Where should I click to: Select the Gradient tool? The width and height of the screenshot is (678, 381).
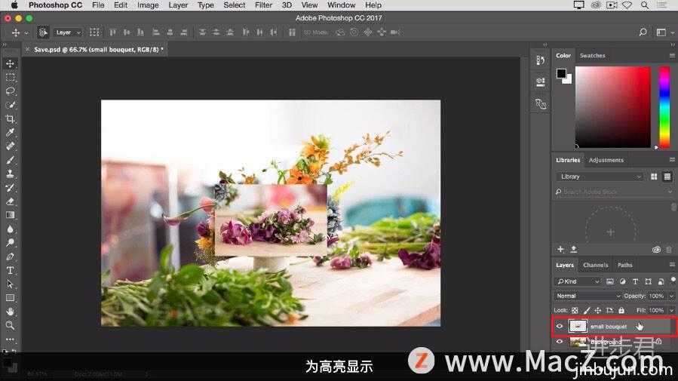pyautogui.click(x=10, y=215)
